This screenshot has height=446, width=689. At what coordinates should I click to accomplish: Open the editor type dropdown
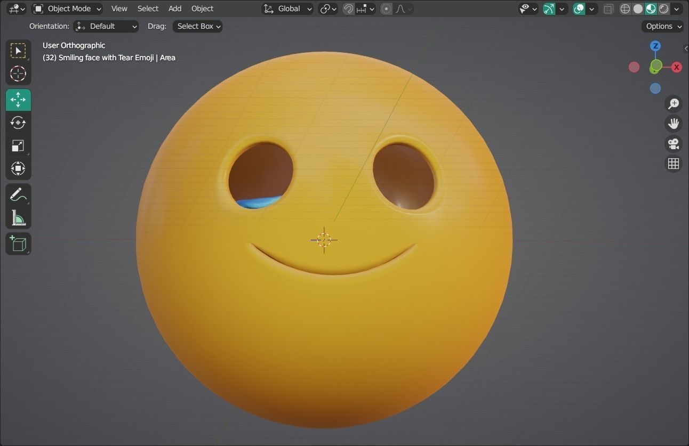pyautogui.click(x=17, y=9)
